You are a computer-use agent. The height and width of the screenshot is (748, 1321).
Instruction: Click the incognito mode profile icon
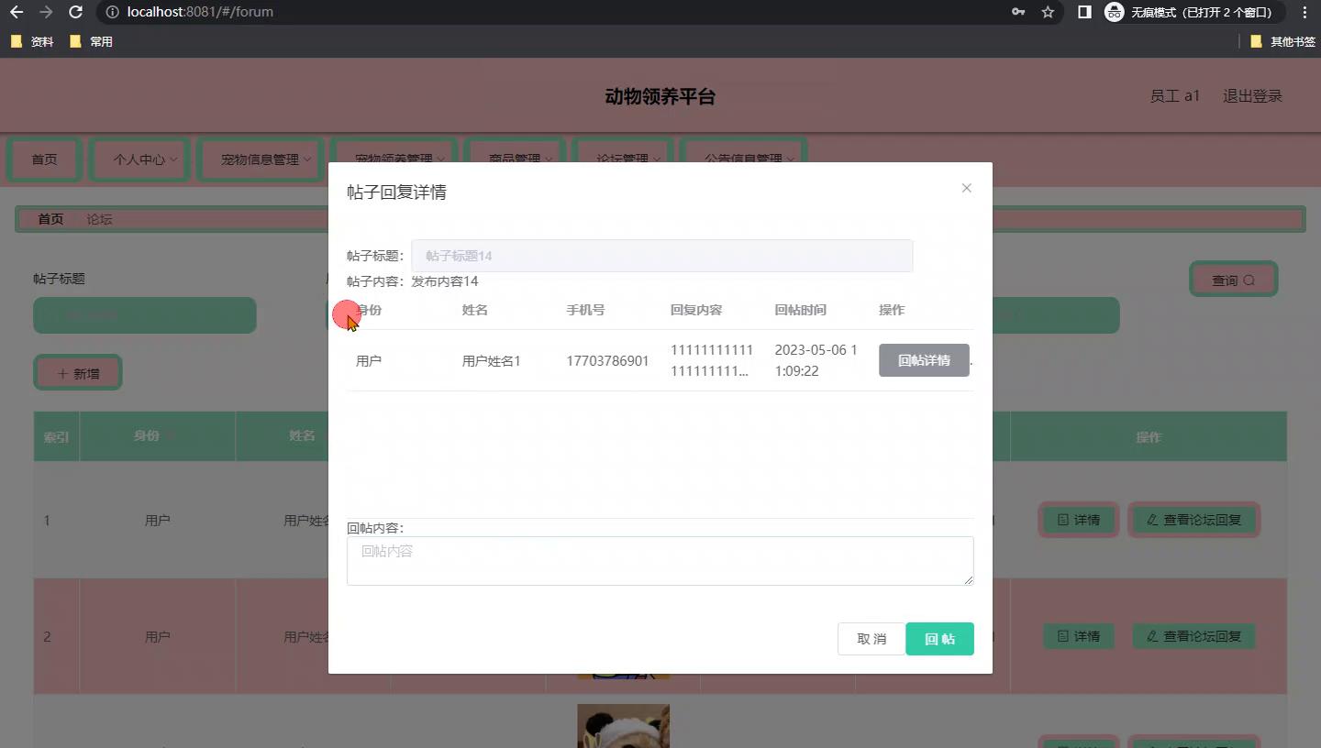1115,12
